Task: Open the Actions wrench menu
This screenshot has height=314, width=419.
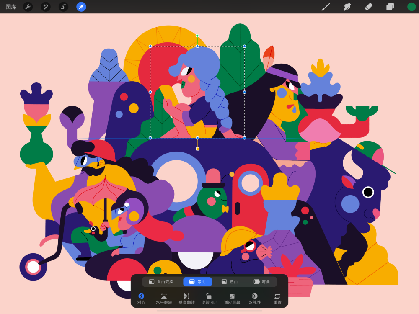Action: 28,7
